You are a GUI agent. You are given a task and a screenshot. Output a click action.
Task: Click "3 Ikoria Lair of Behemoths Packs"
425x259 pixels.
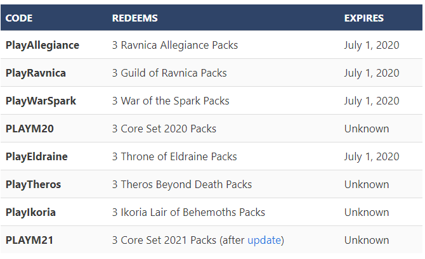(188, 212)
